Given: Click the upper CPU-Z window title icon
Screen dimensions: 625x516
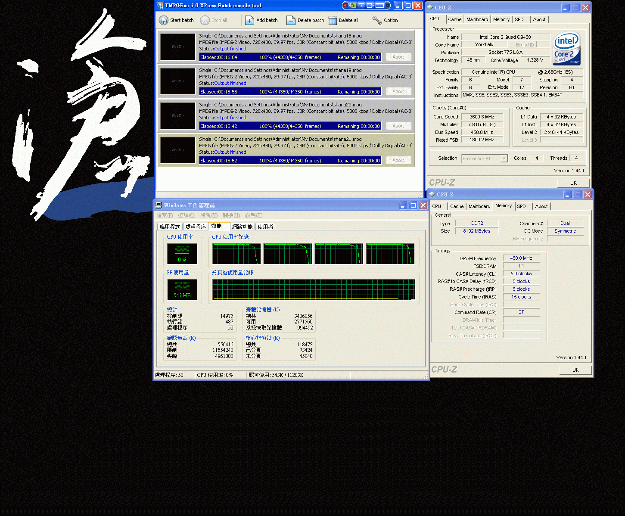Looking at the screenshot, I should click(430, 7).
